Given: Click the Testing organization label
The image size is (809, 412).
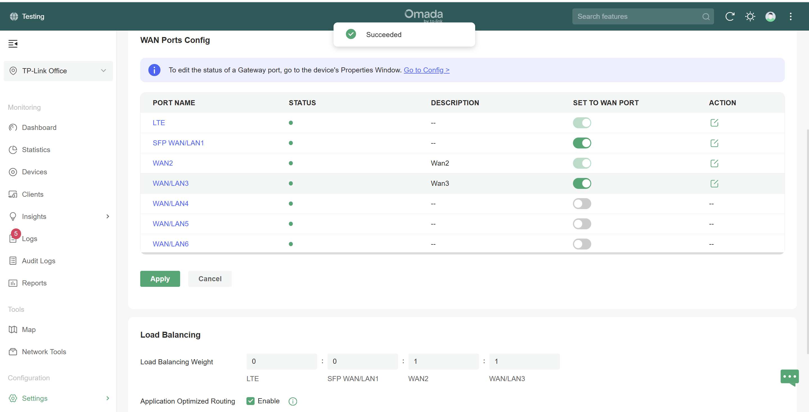Looking at the screenshot, I should (33, 16).
